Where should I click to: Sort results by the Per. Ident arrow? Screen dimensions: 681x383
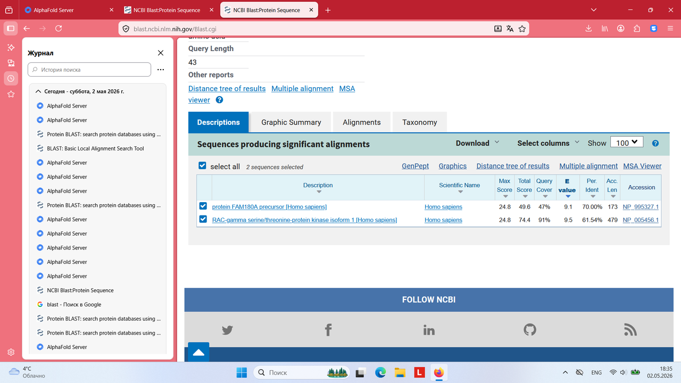(x=593, y=196)
